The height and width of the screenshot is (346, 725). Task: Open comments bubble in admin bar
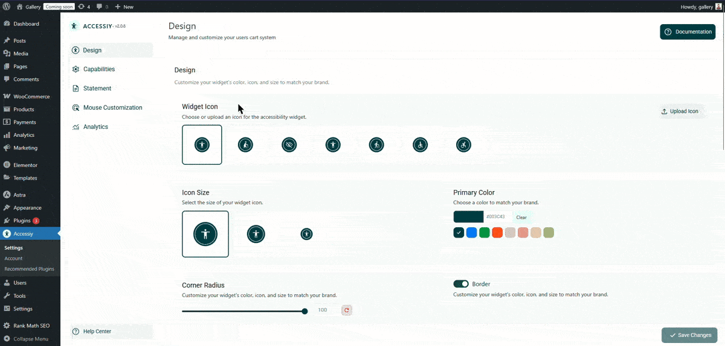102,7
